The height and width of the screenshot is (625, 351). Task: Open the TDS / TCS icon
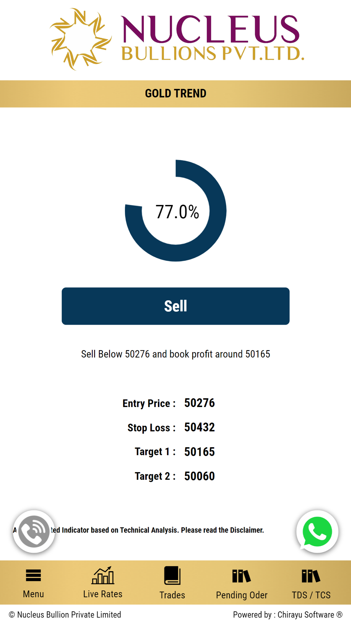(311, 576)
